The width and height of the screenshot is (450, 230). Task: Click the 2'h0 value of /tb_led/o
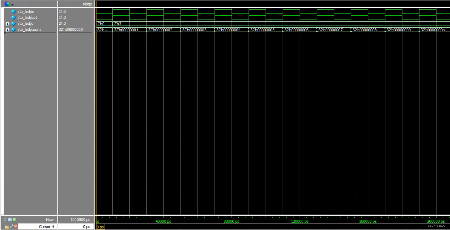[x=62, y=24]
